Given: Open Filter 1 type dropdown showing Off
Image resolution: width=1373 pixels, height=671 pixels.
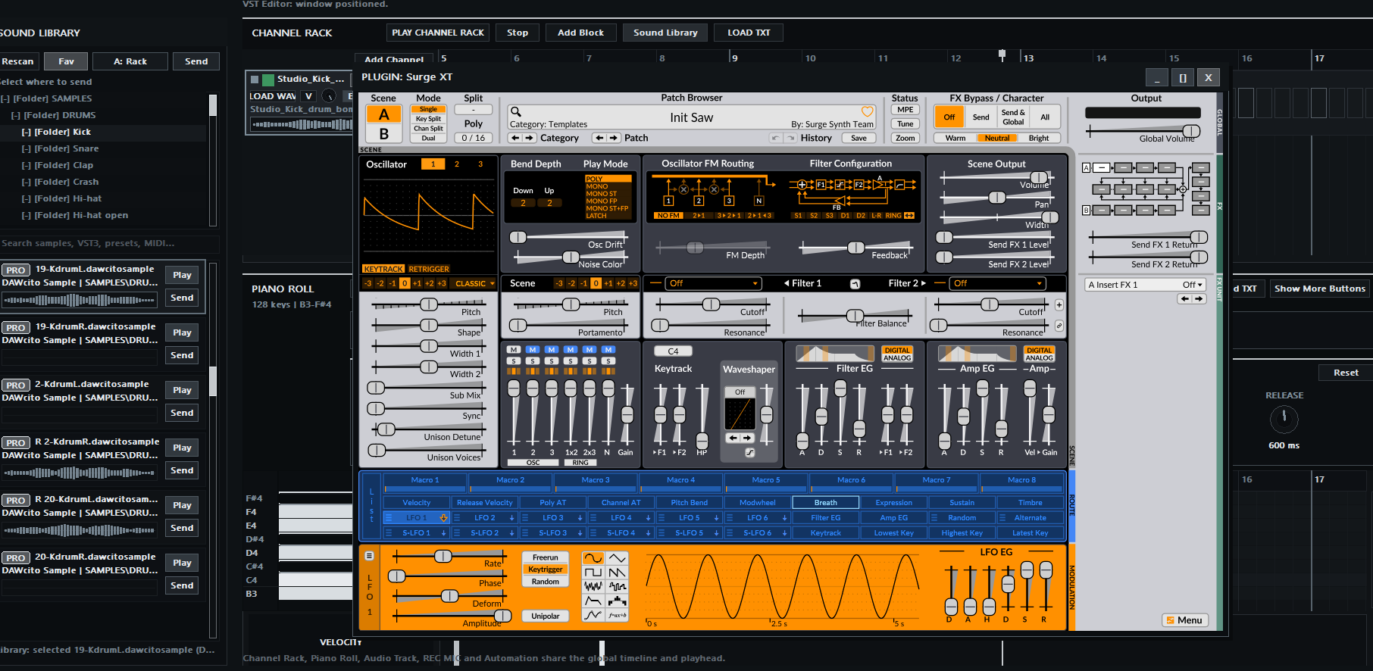Looking at the screenshot, I should 713,283.
